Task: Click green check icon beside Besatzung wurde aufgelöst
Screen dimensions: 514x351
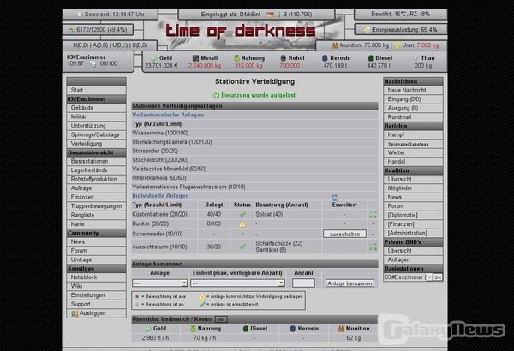Action: (x=216, y=95)
